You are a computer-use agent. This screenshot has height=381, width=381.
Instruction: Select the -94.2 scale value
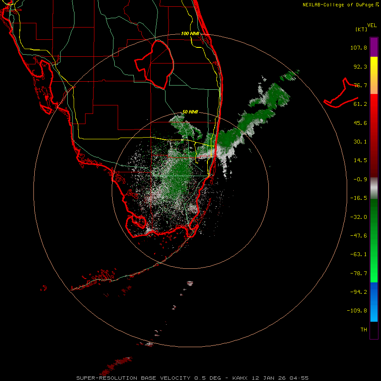click(x=359, y=292)
